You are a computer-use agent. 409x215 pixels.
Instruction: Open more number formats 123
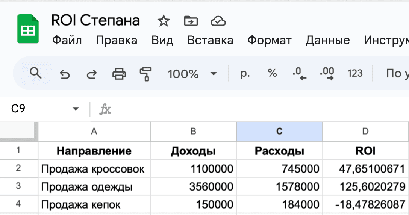[x=355, y=73]
